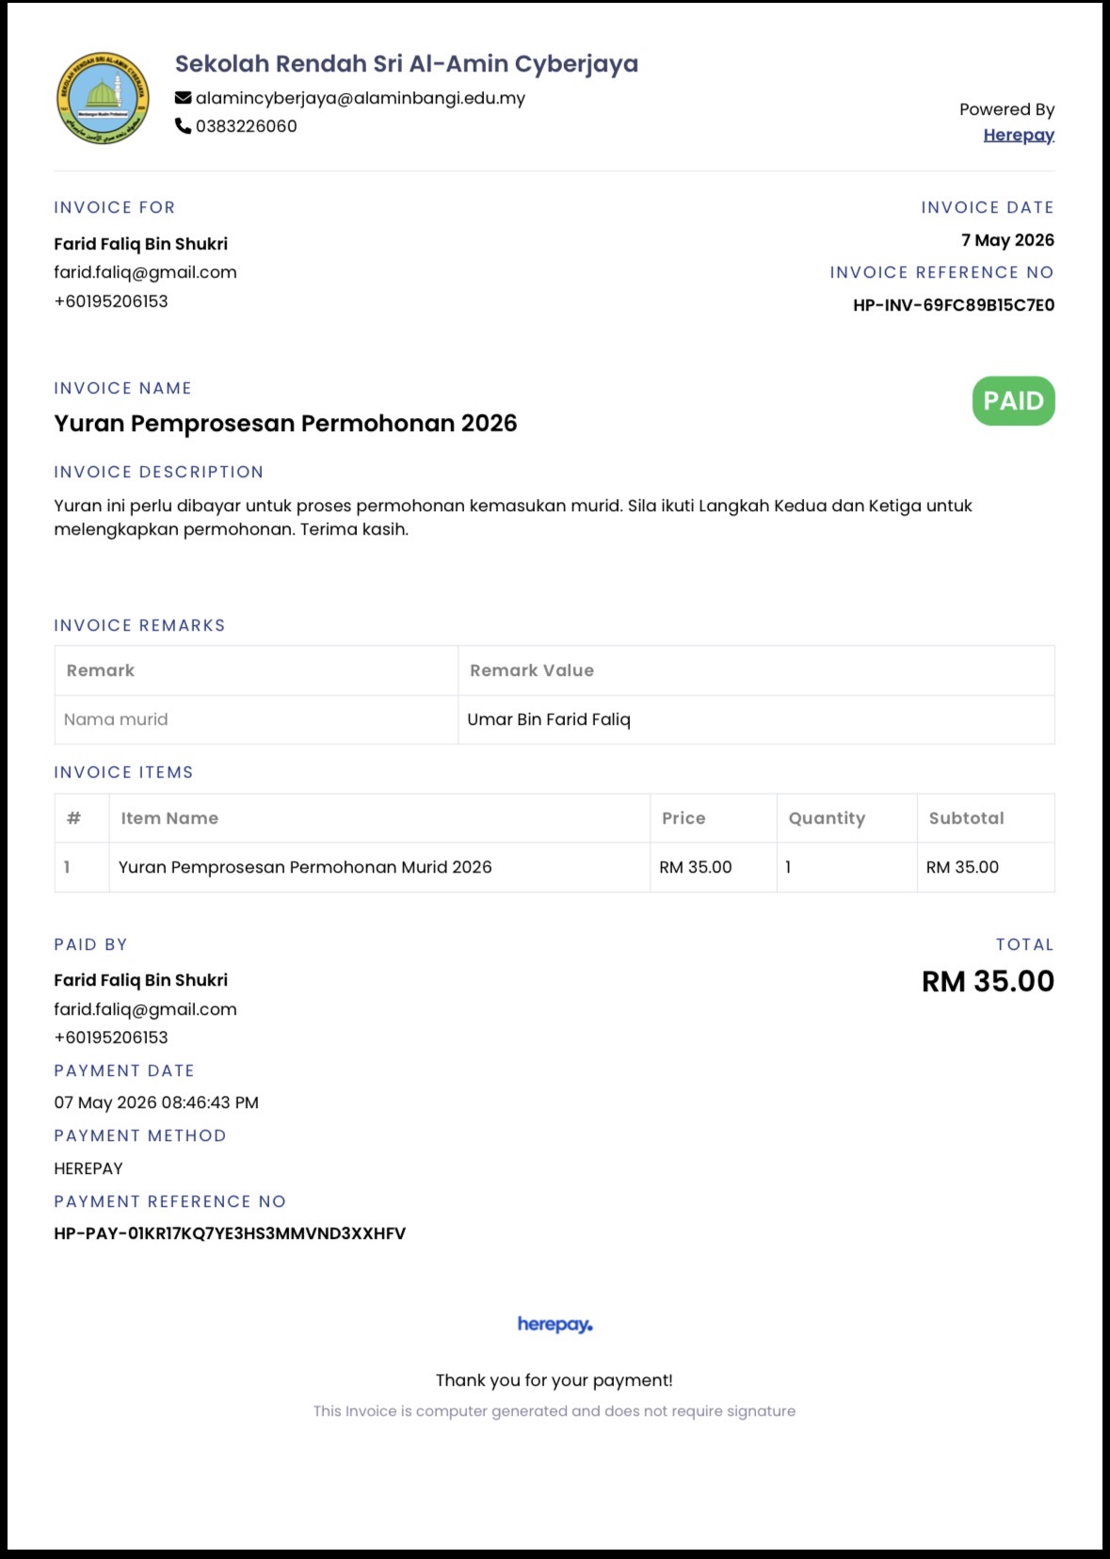Screen dimensions: 1110x1559
Task: Select invoice reference HP-INV-69FC89B15C7E0
Action: click(954, 305)
